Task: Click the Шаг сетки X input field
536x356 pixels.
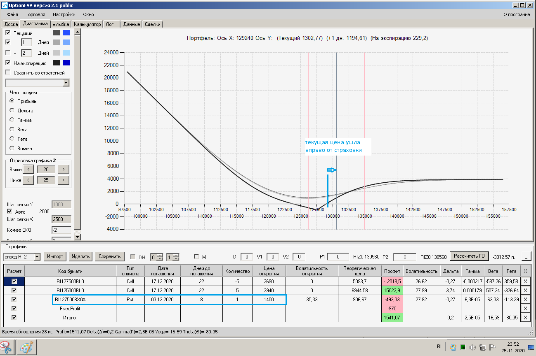Action: (x=61, y=219)
